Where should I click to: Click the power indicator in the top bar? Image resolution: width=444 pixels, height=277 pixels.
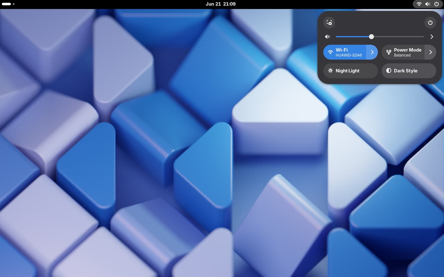click(436, 4)
